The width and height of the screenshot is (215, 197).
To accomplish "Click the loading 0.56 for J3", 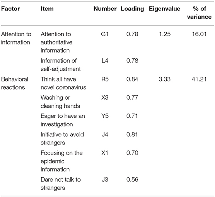I will pos(132,180).
